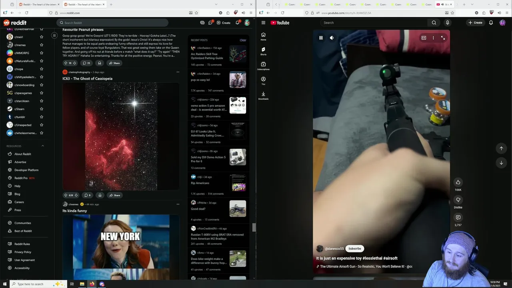Click YouTube voice search microphone
Image resolution: width=512 pixels, height=288 pixels.
pyautogui.click(x=447, y=23)
